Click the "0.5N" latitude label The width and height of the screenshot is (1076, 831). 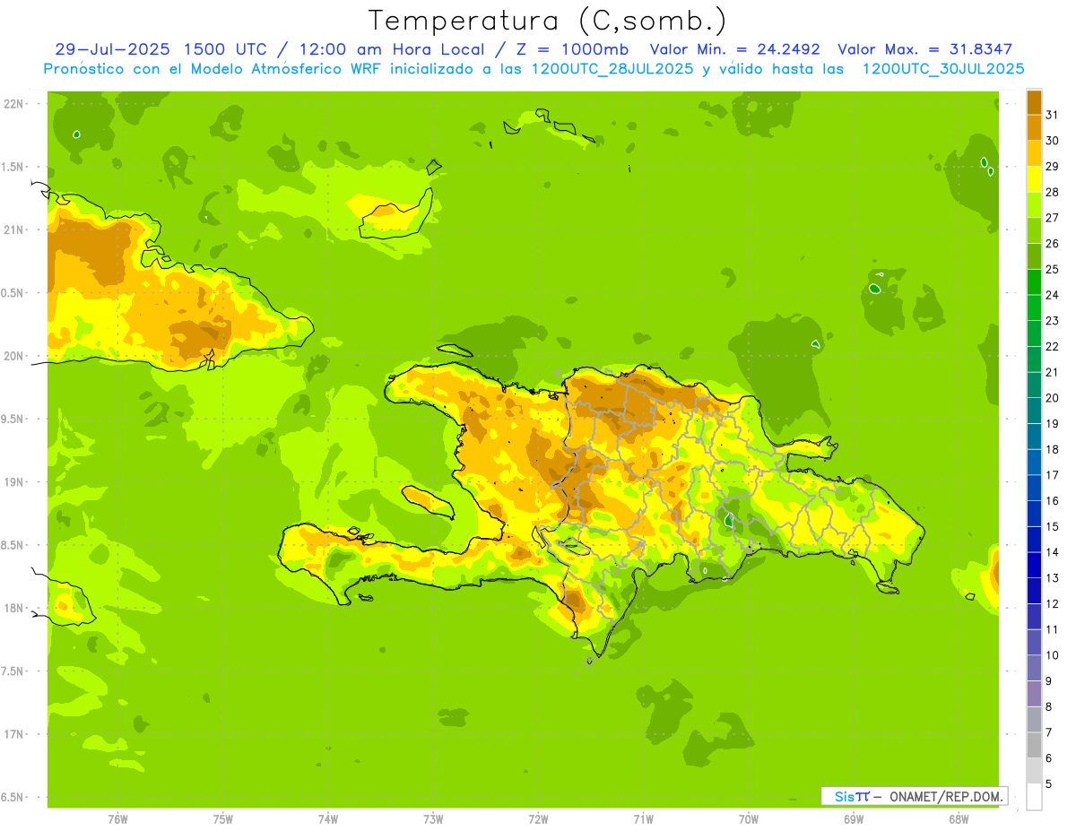click(x=13, y=293)
